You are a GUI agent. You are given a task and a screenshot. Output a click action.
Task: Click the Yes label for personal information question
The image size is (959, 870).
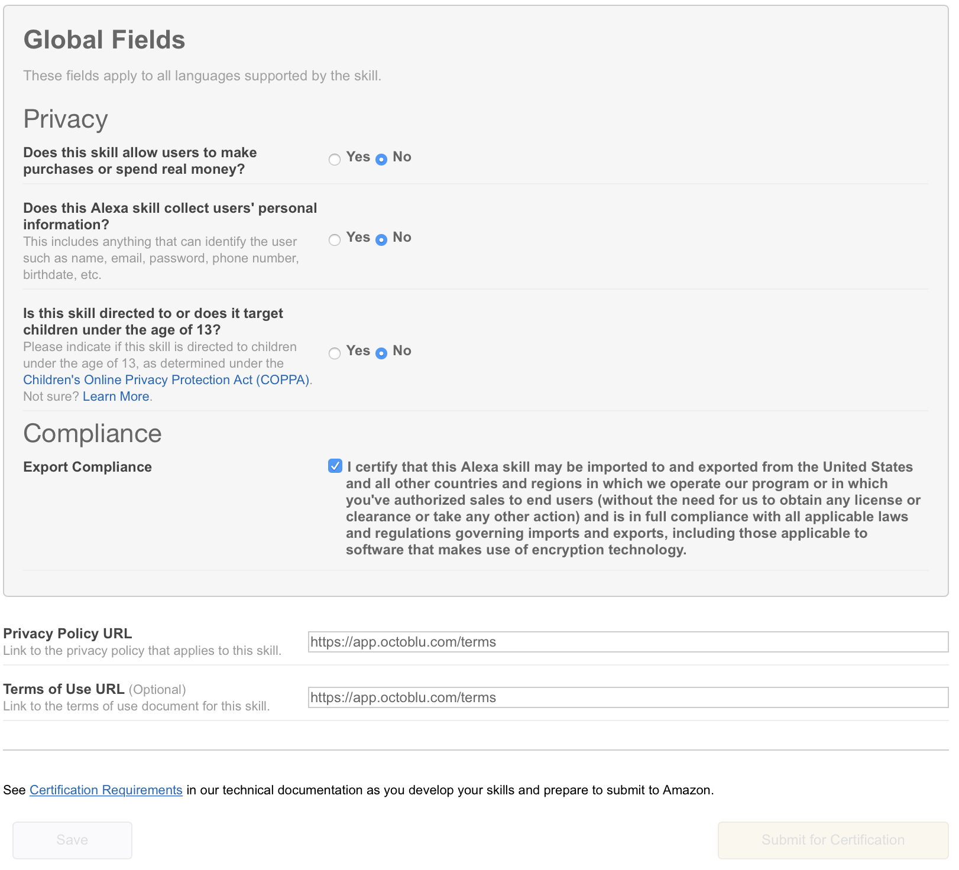[x=358, y=237]
